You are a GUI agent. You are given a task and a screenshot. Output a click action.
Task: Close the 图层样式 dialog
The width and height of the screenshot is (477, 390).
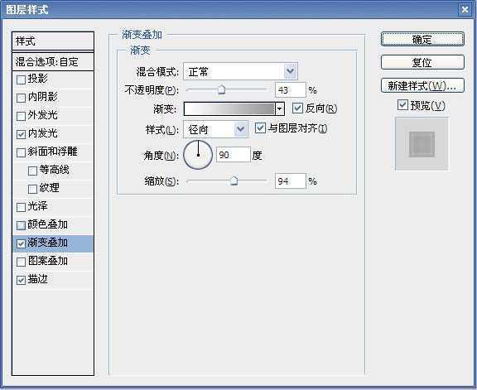[x=465, y=10]
